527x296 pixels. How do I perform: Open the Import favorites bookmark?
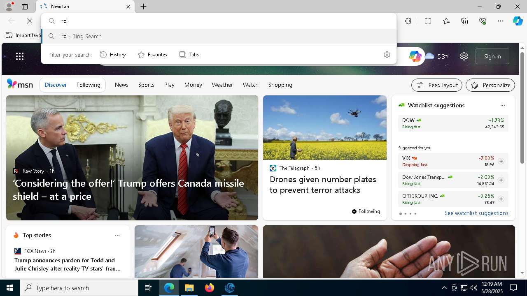24,35
